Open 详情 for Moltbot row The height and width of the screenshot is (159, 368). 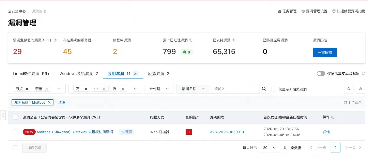point(326,132)
